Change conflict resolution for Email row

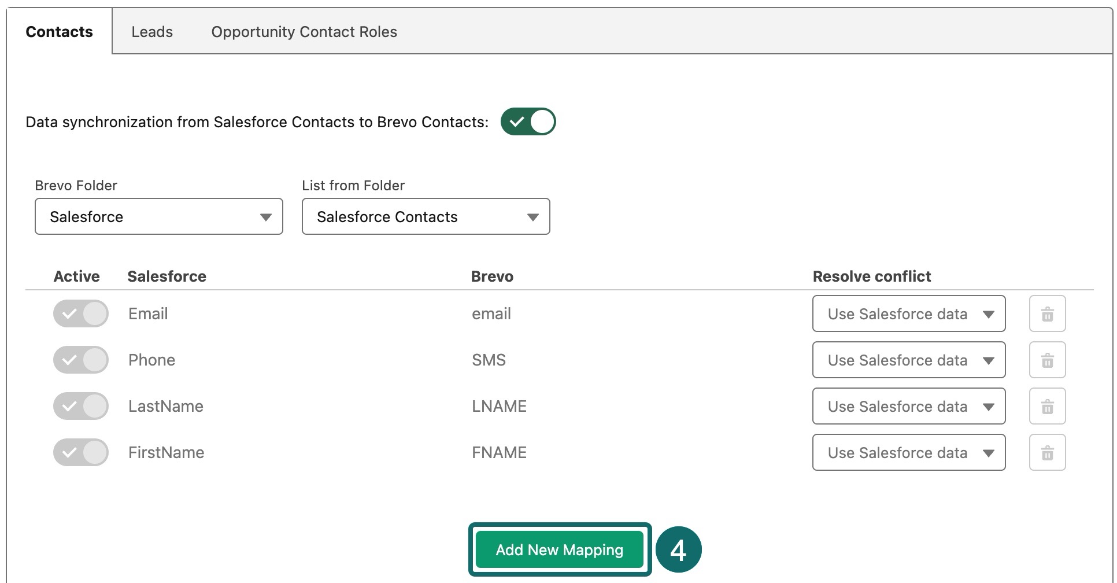tap(909, 313)
